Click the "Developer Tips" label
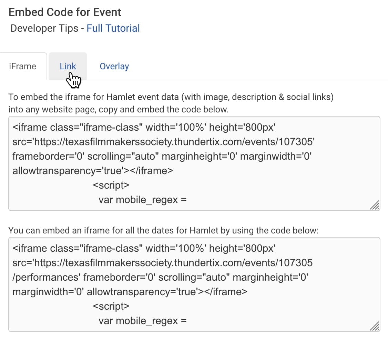 (44, 28)
